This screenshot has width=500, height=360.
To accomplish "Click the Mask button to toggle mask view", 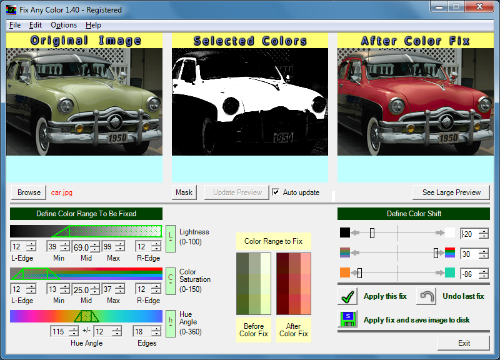I will 184,192.
